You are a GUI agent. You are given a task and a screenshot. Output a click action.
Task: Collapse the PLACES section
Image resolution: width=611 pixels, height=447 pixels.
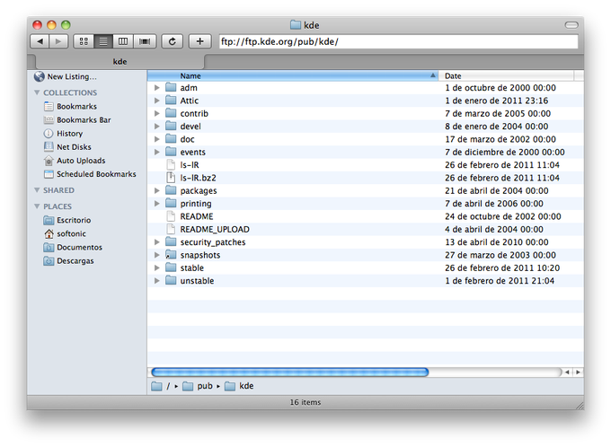[37, 206]
